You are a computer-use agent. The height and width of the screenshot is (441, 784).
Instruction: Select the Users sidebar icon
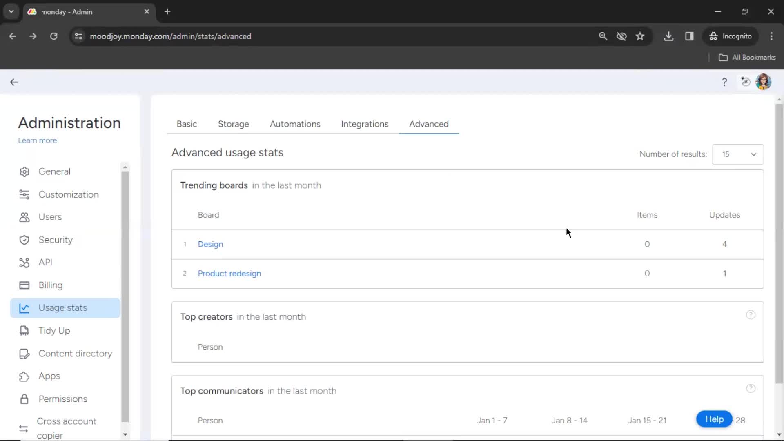(x=24, y=217)
